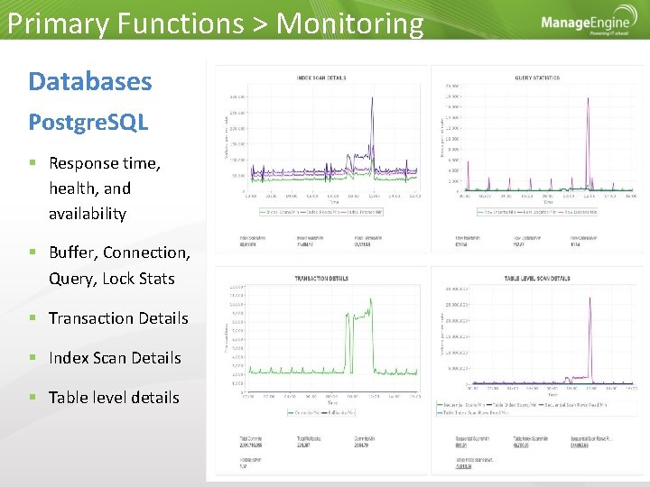Image resolution: width=650 pixels, height=487 pixels.
Task: Open the Table Index Scans/Min value link
Action: click(x=521, y=446)
